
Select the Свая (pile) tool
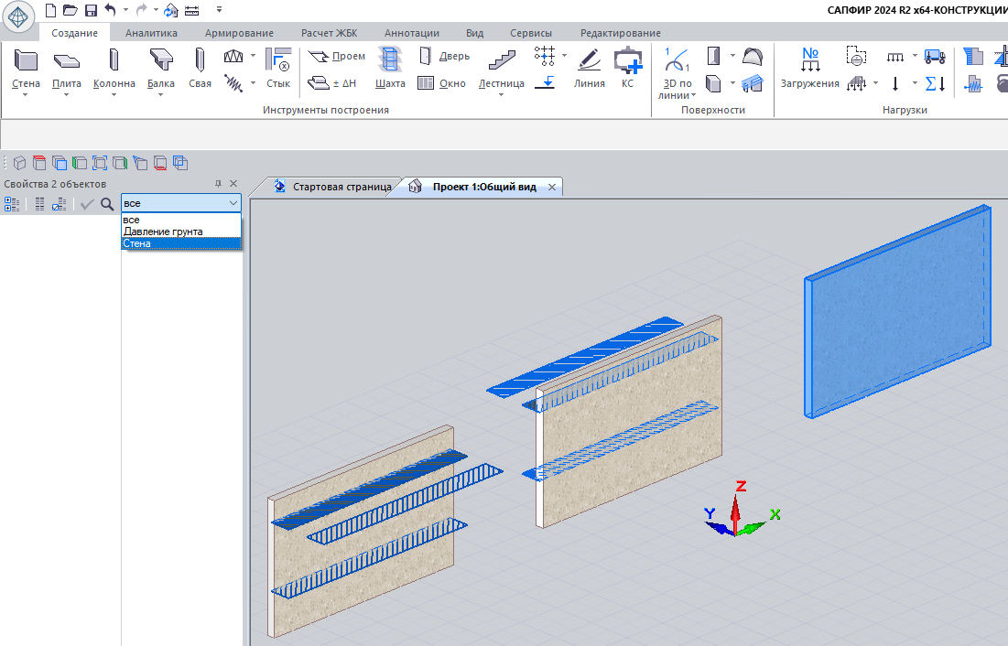200,70
